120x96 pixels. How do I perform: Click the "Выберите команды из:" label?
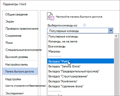(x=63, y=25)
